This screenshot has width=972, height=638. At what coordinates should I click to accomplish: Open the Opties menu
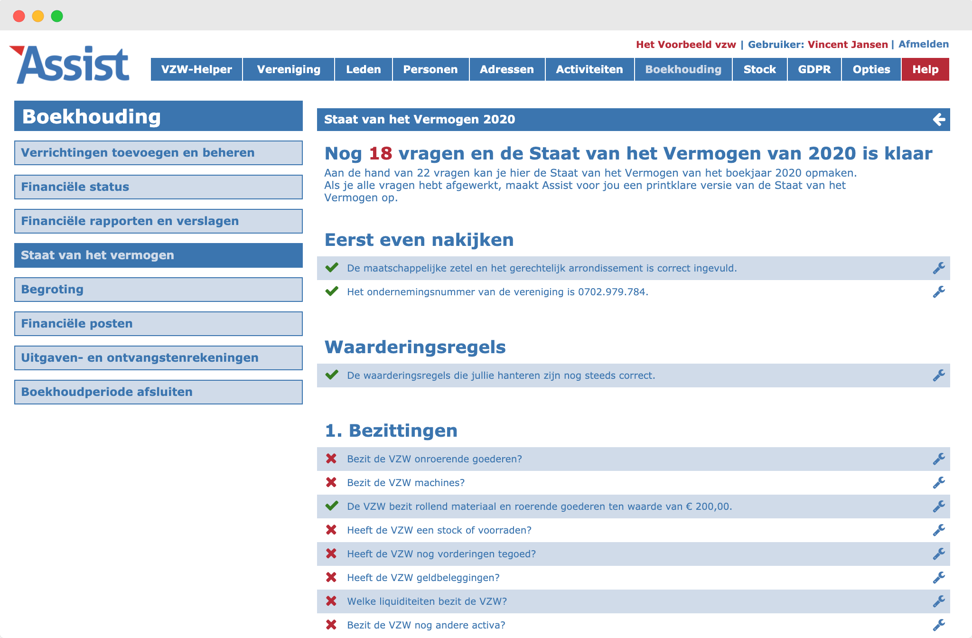click(871, 69)
